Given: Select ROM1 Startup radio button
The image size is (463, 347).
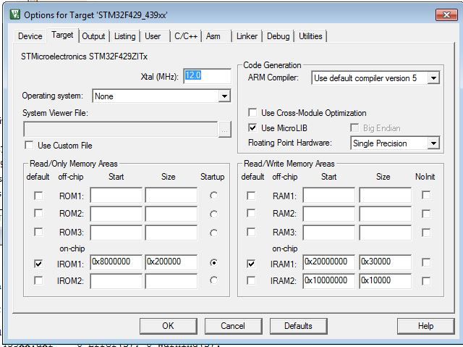Looking at the screenshot, I should (213, 196).
